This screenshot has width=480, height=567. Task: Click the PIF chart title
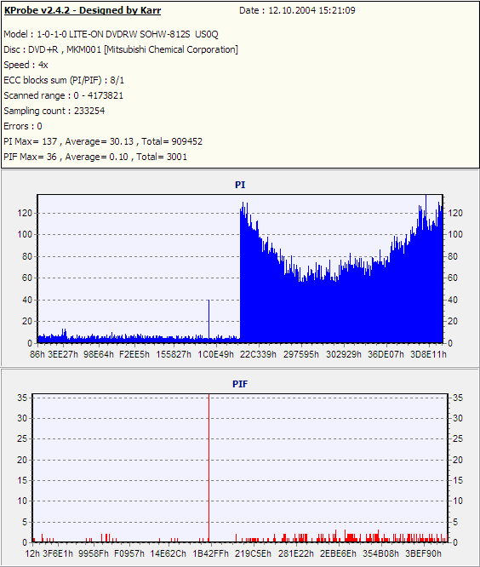[240, 384]
